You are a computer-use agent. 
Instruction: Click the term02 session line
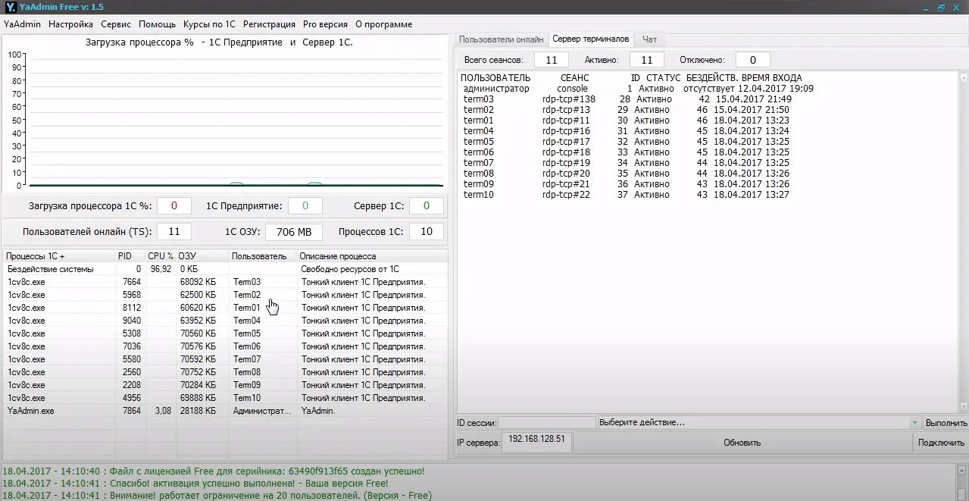point(626,110)
